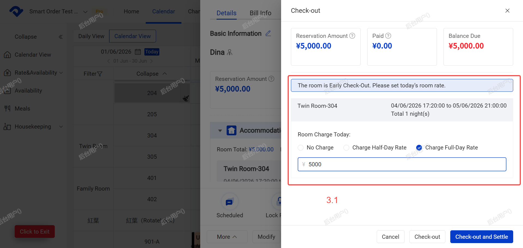523x248 pixels.
Task: Click the Room Total ¥5,000.00 amount
Action: [261, 149]
